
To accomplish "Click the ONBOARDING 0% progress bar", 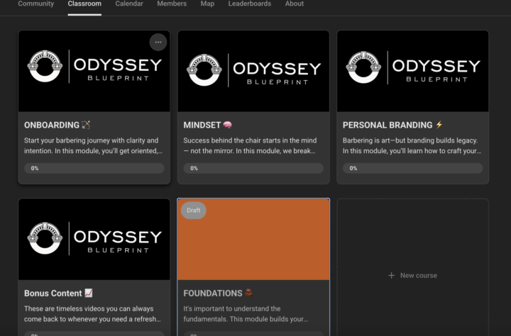I will [x=94, y=168].
